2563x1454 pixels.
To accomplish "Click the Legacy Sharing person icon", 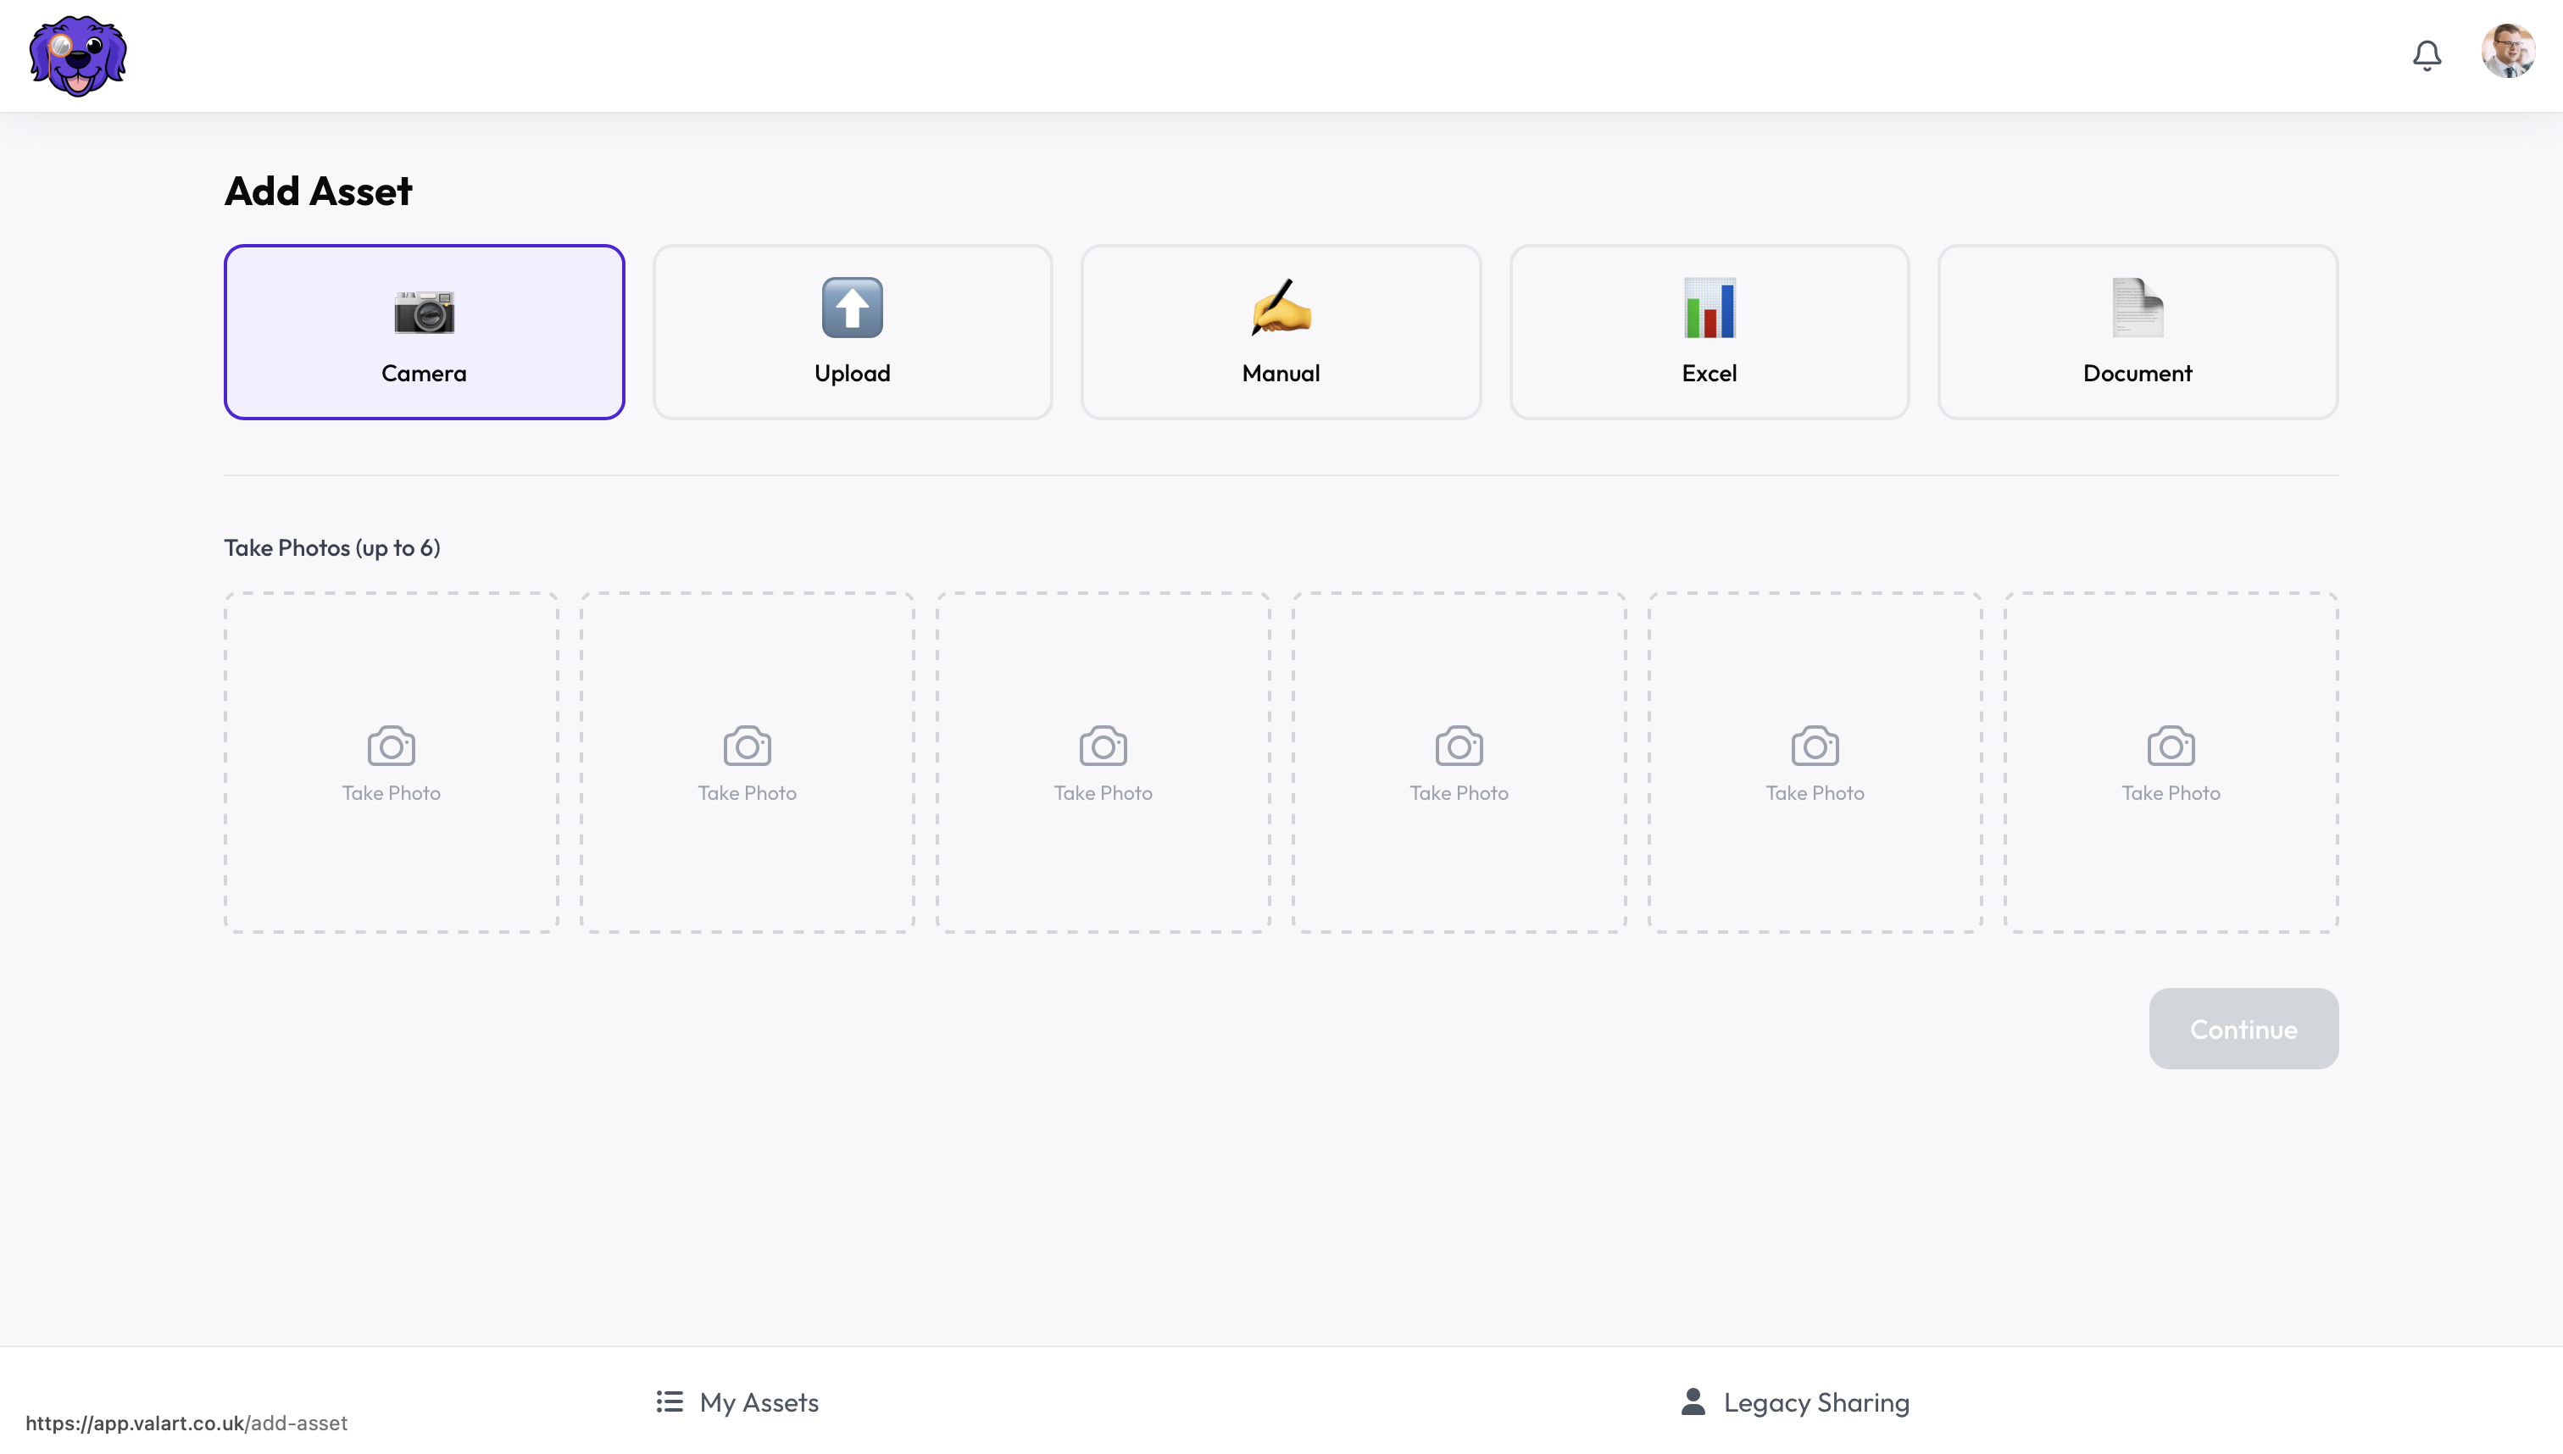I will pos(1692,1401).
